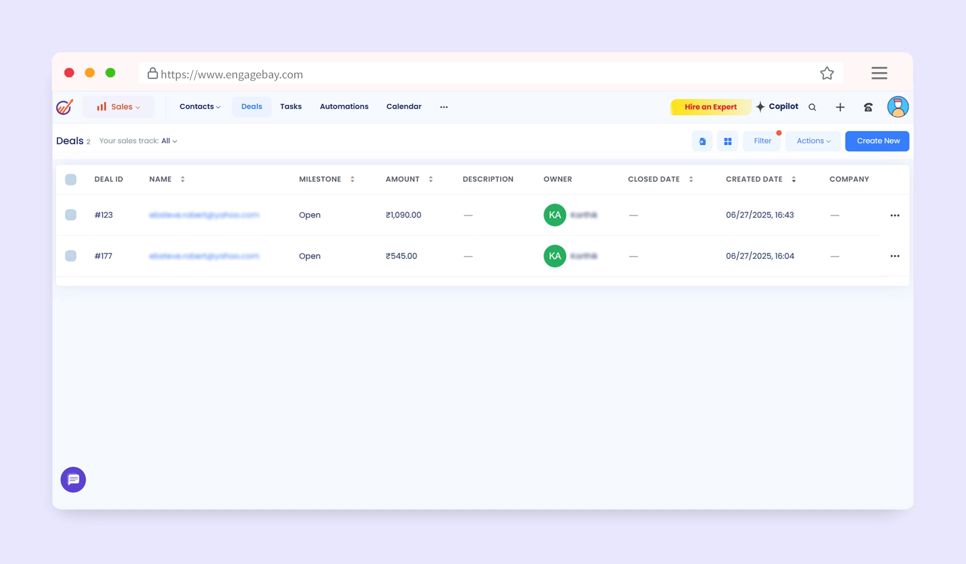Click the import deals icon

point(702,141)
